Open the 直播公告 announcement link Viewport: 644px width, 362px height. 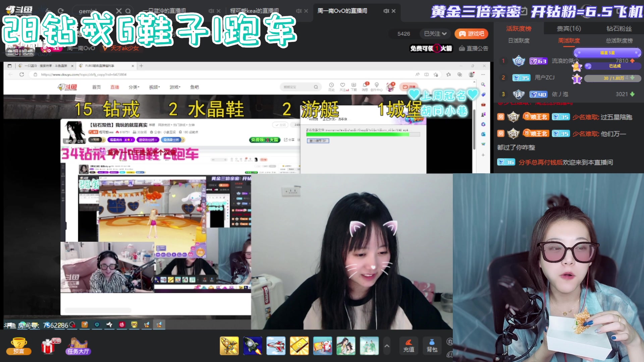coord(473,48)
